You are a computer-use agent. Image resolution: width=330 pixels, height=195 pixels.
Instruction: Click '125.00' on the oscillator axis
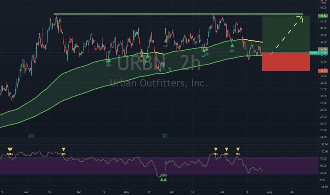(x=324, y=144)
